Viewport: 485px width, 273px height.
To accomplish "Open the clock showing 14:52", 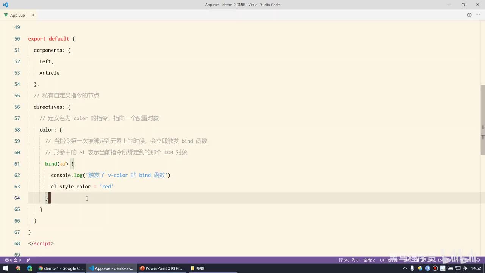I will click(x=476, y=268).
